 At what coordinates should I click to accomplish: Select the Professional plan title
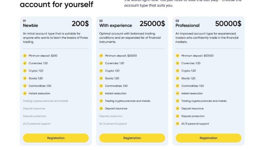click(x=187, y=26)
